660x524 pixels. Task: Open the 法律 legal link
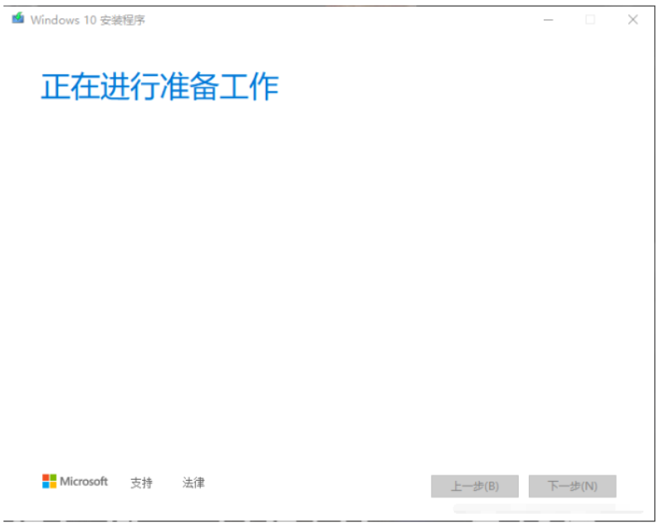[193, 482]
